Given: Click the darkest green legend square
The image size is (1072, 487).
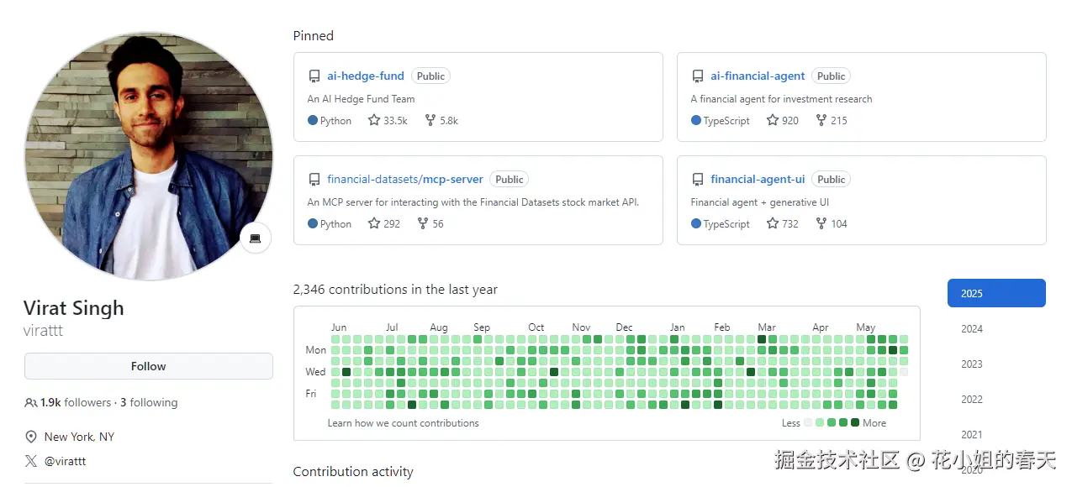Looking at the screenshot, I should tap(855, 422).
